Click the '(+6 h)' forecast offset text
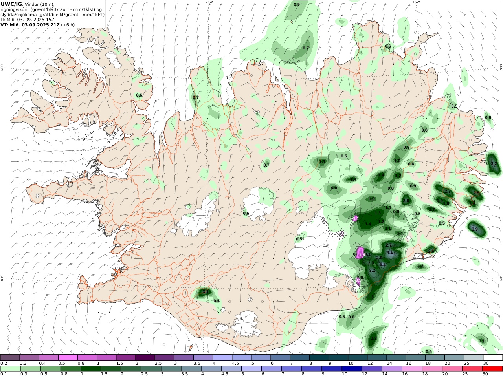503x377 pixels. tap(68, 25)
